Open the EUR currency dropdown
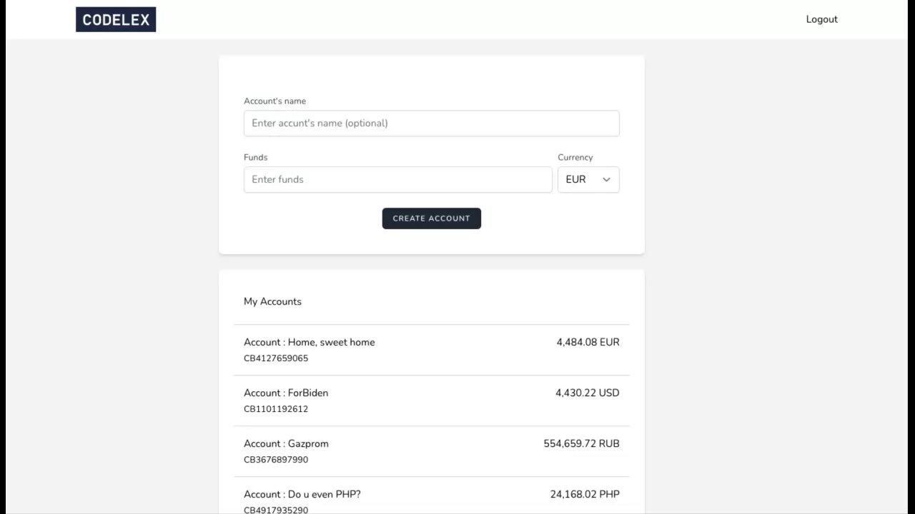This screenshot has height=514, width=915. pos(588,180)
